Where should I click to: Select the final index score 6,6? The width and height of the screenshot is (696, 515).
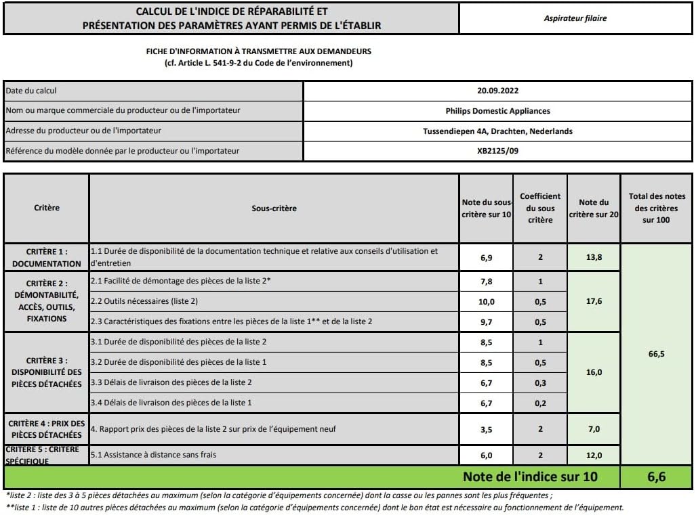click(x=656, y=477)
